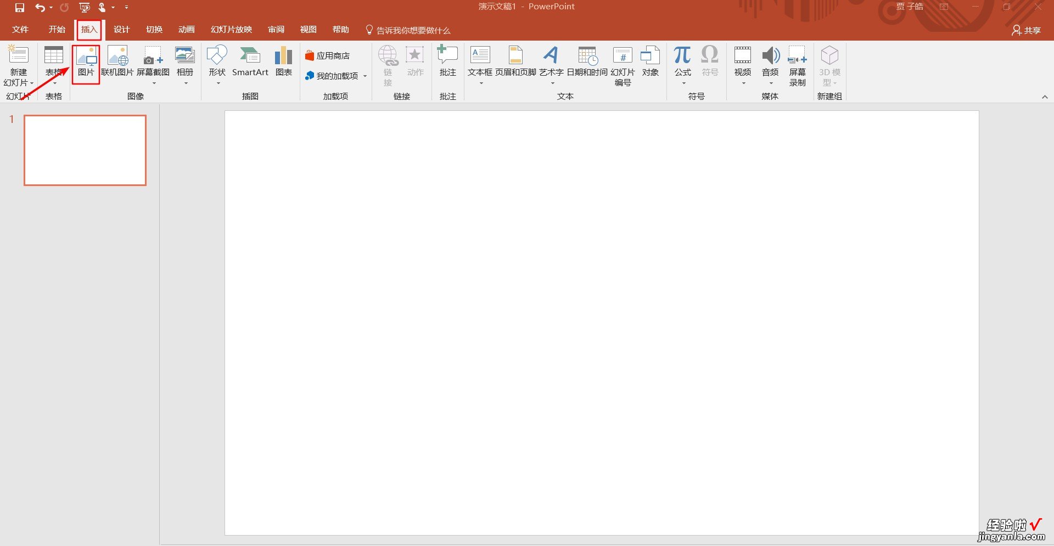The image size is (1054, 546).
Task: Click the account name 贾子皓
Action: (x=910, y=7)
